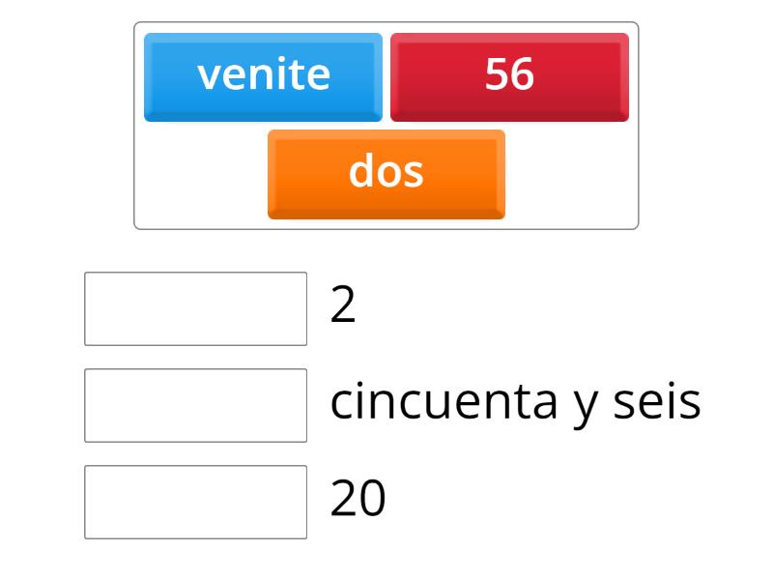Pick the tile matching the number 20
The width and height of the screenshot is (773, 580).
tap(263, 75)
